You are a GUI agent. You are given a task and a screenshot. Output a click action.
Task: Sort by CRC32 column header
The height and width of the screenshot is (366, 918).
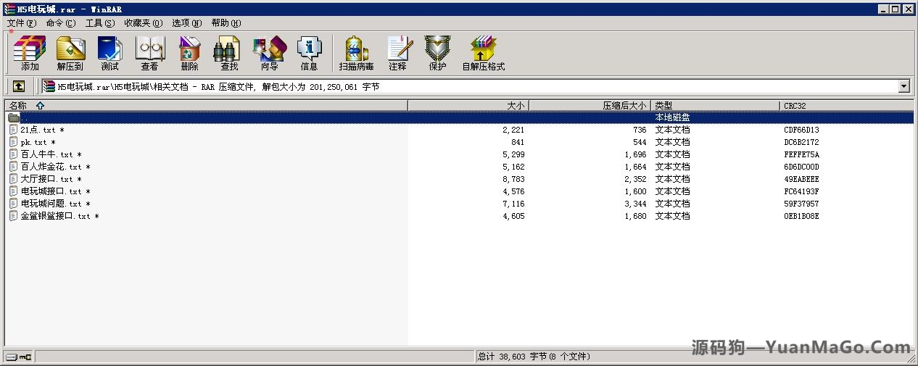(795, 106)
